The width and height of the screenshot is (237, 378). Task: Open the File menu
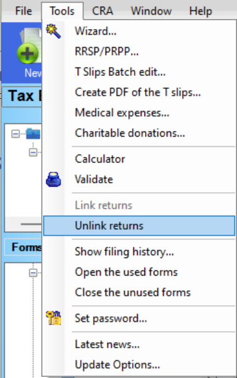pyautogui.click(x=23, y=11)
